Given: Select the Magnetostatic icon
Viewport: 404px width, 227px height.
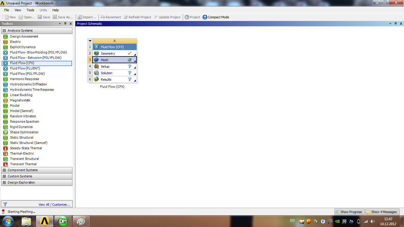Looking at the screenshot, I should [x=5, y=100].
